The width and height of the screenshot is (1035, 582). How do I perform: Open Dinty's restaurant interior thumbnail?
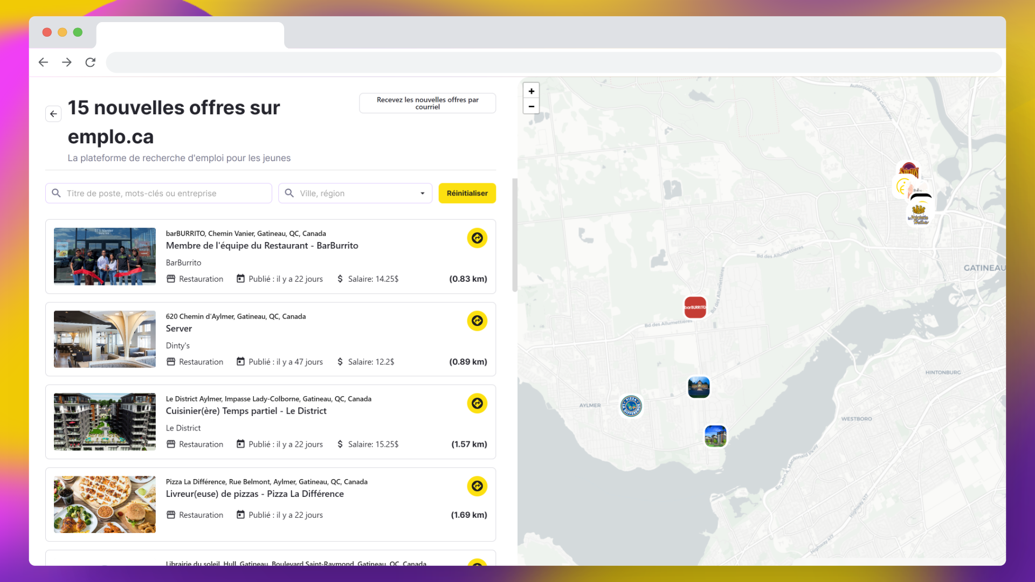pyautogui.click(x=105, y=339)
